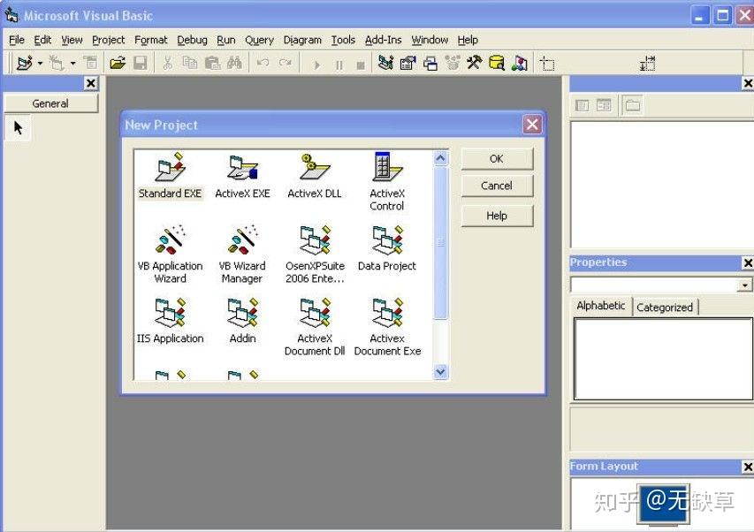
Task: Open the Toolbox hammer-and-wrench icon
Action: pos(474,63)
